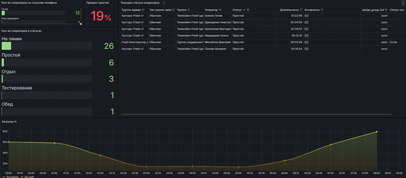Screen dimensions: 406x178
Task: Filter the Длительность column
Action: [x=301, y=10]
